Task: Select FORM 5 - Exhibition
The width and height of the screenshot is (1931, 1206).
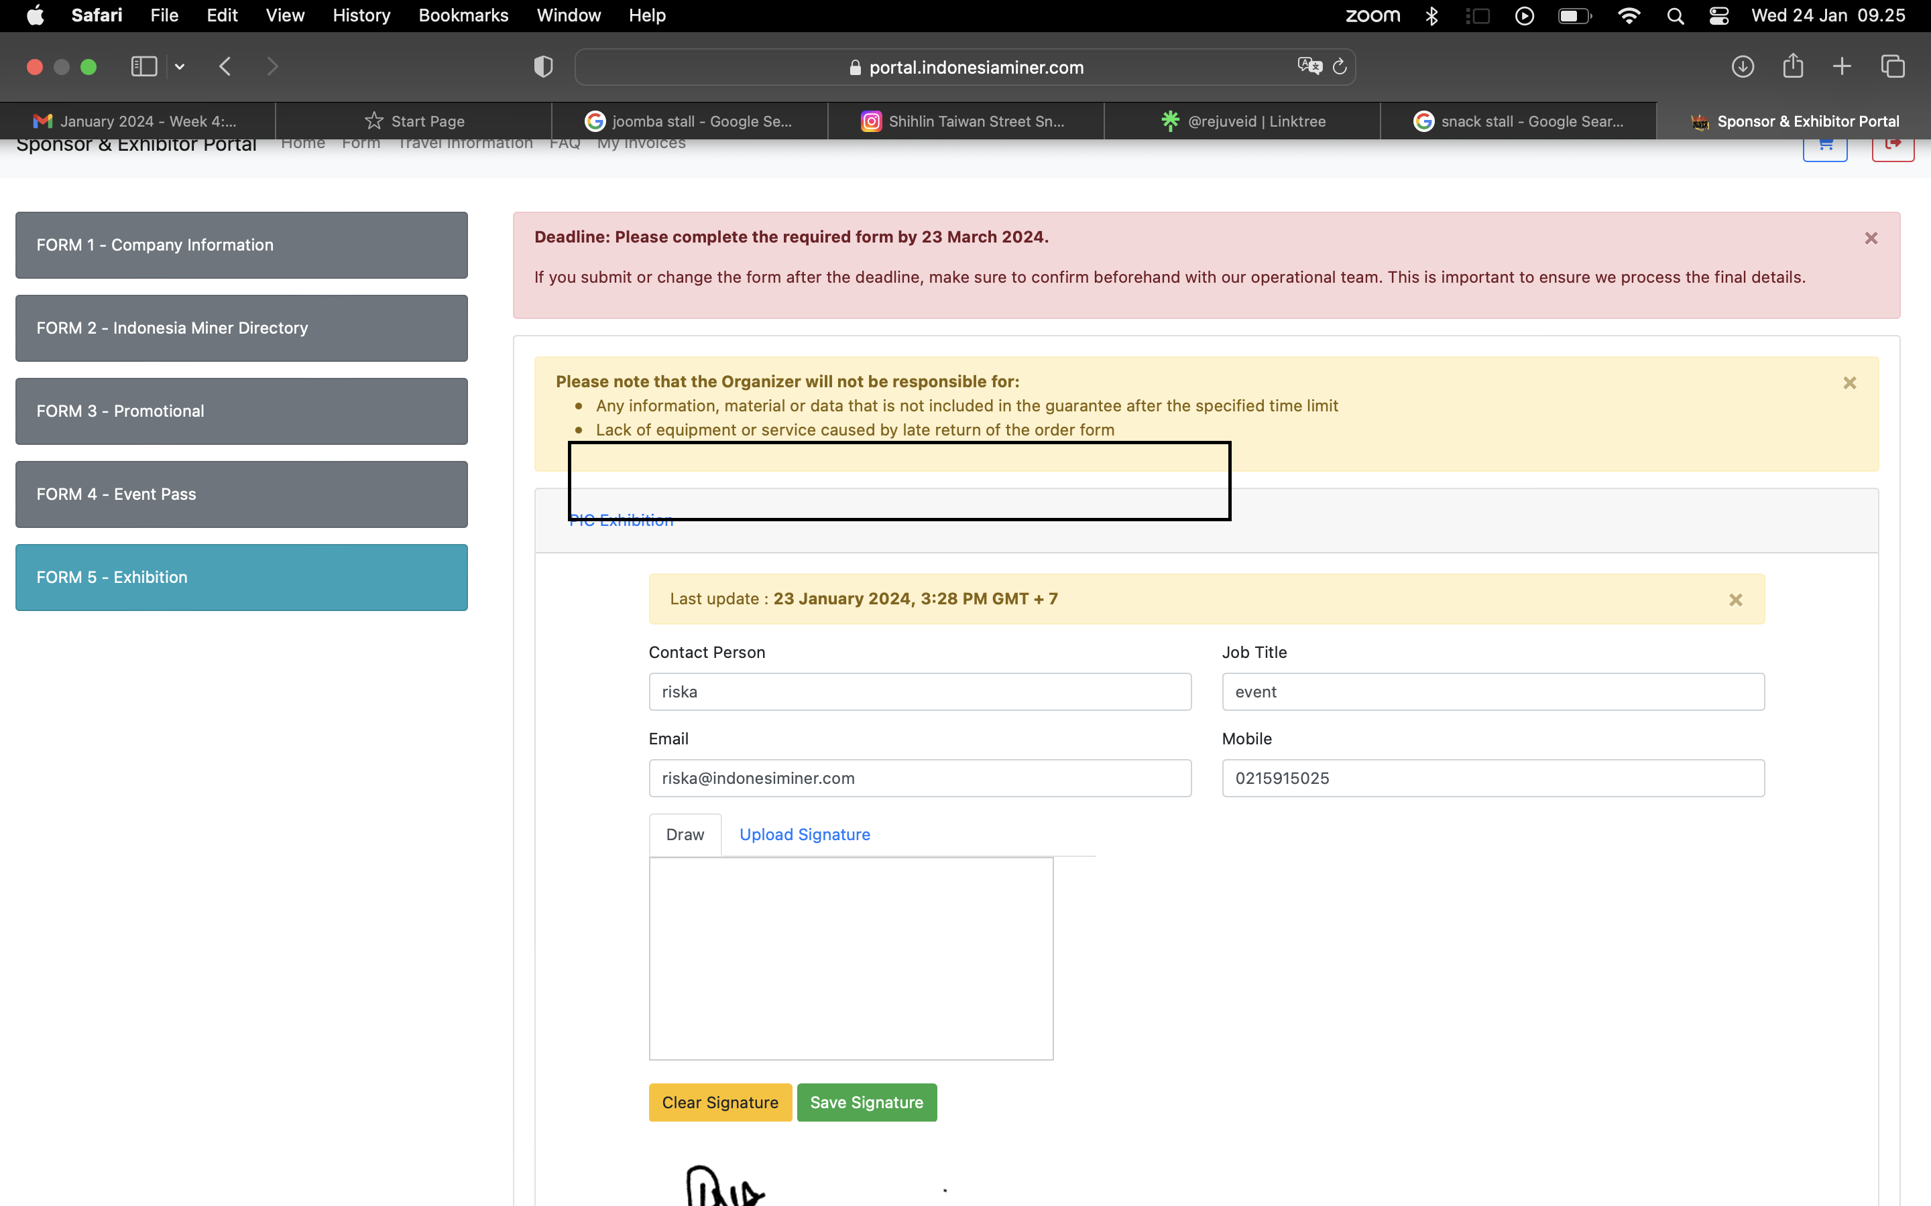Action: [242, 578]
